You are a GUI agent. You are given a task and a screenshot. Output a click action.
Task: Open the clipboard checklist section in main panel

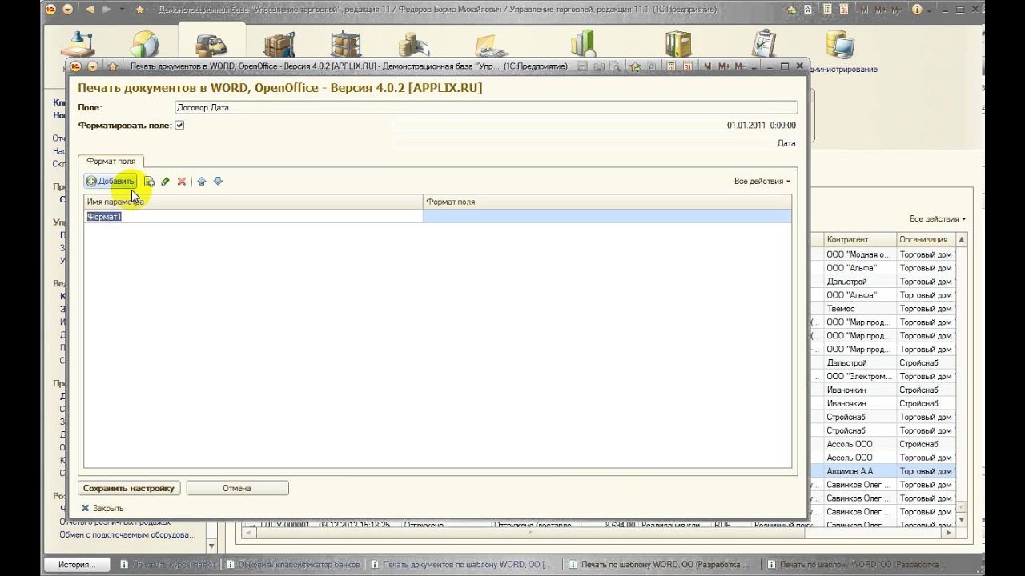click(x=765, y=45)
